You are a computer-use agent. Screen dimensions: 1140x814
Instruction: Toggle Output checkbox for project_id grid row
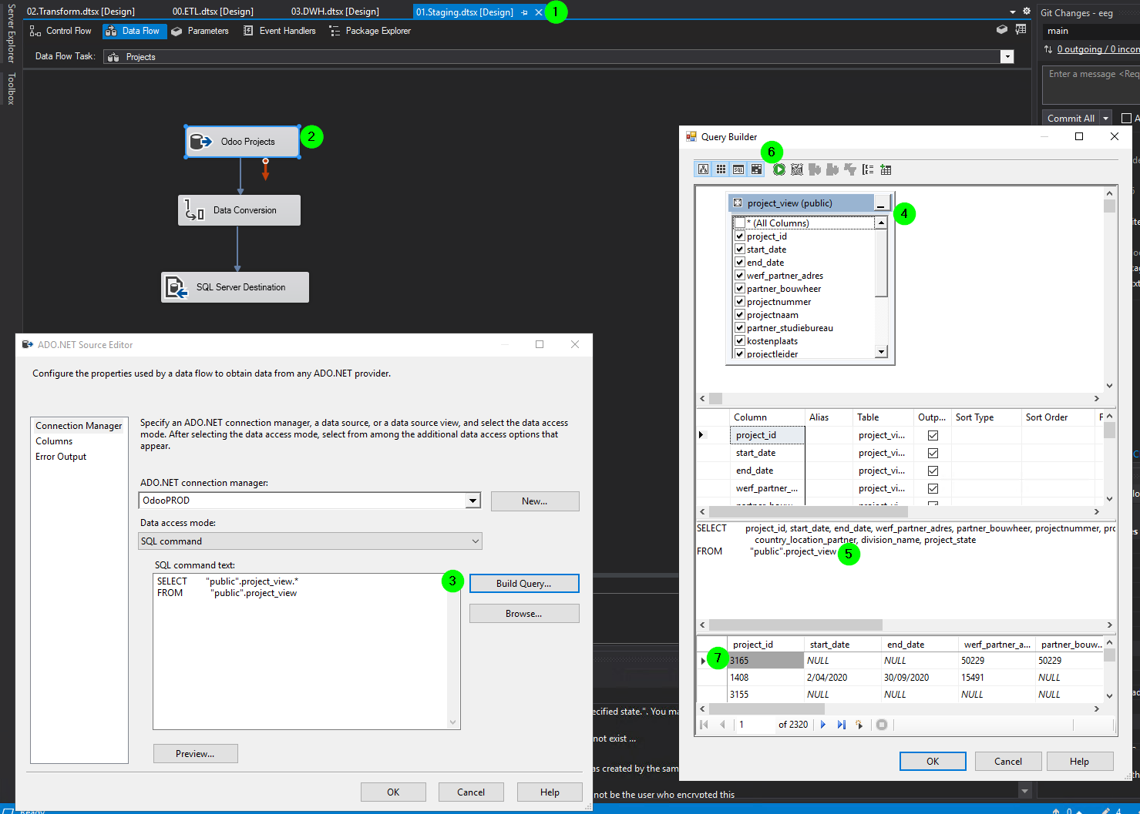click(933, 435)
